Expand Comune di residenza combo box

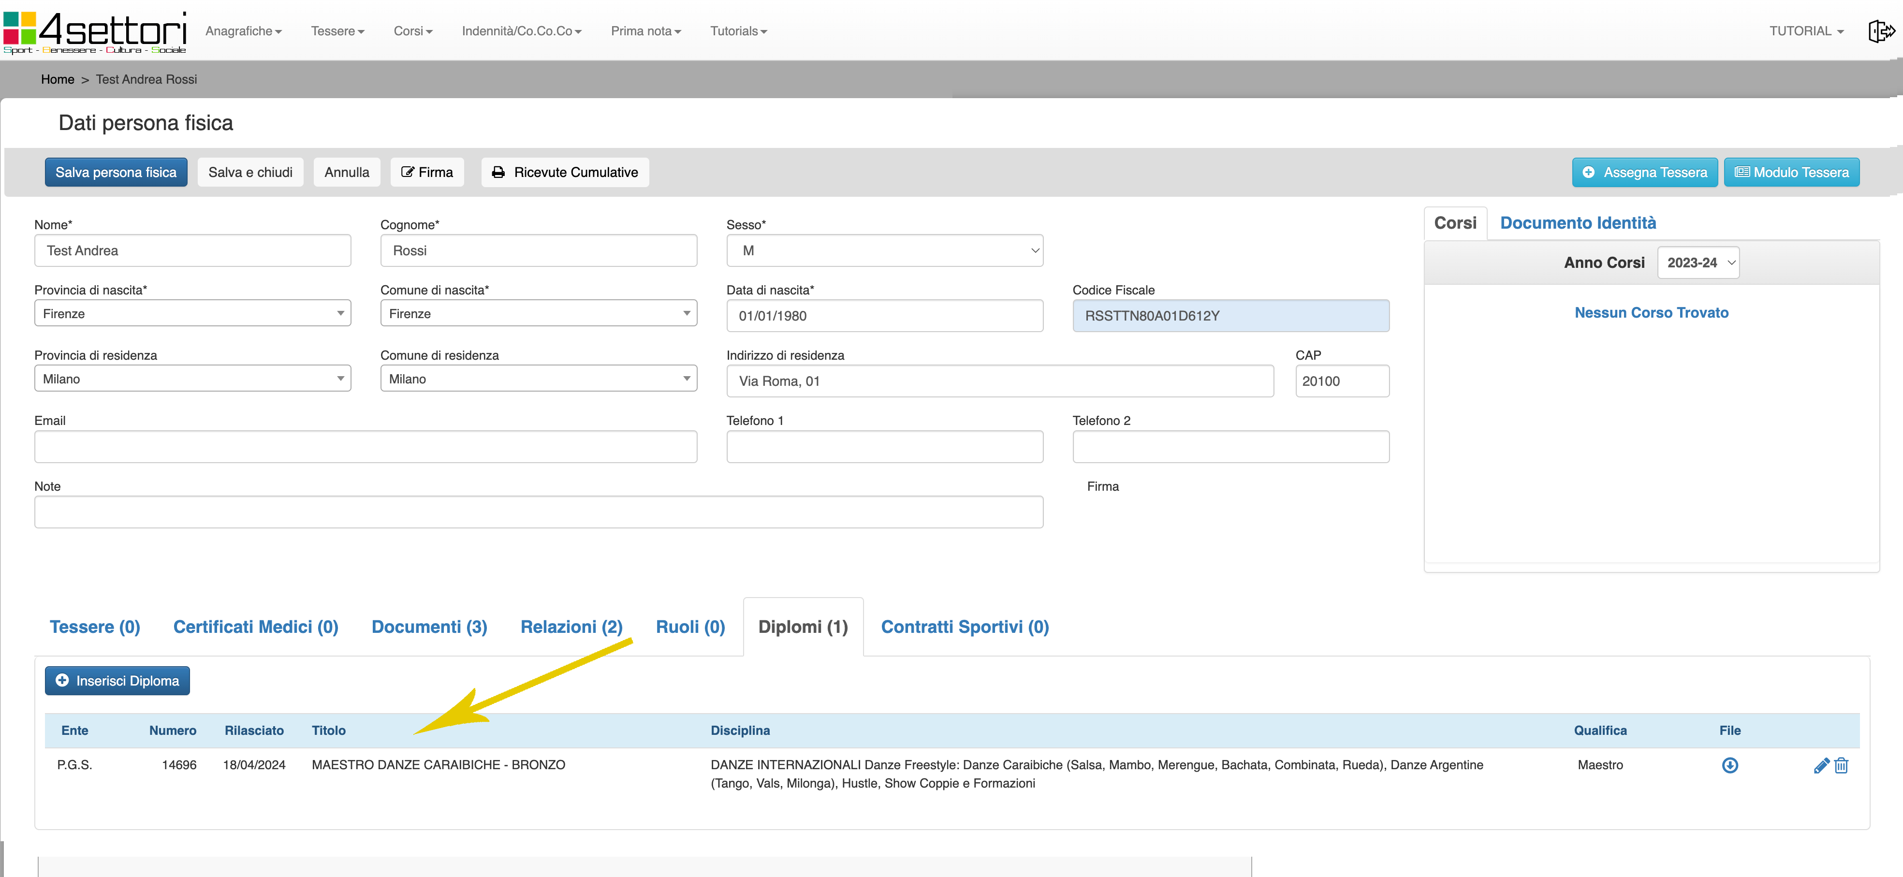[x=539, y=379]
